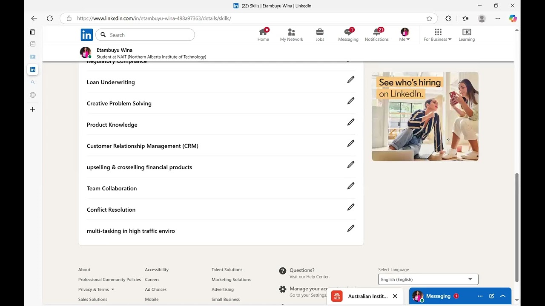Open the Jobs page
Screen dimensions: 545x306
click(x=320, y=35)
